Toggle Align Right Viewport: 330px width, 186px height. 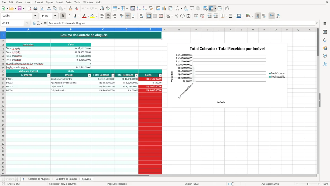click(x=114, y=16)
